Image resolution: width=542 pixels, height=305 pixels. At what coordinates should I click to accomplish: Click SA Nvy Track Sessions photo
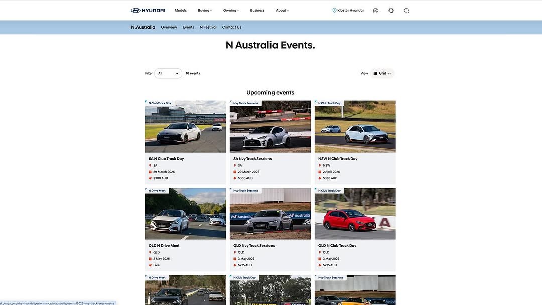270,126
